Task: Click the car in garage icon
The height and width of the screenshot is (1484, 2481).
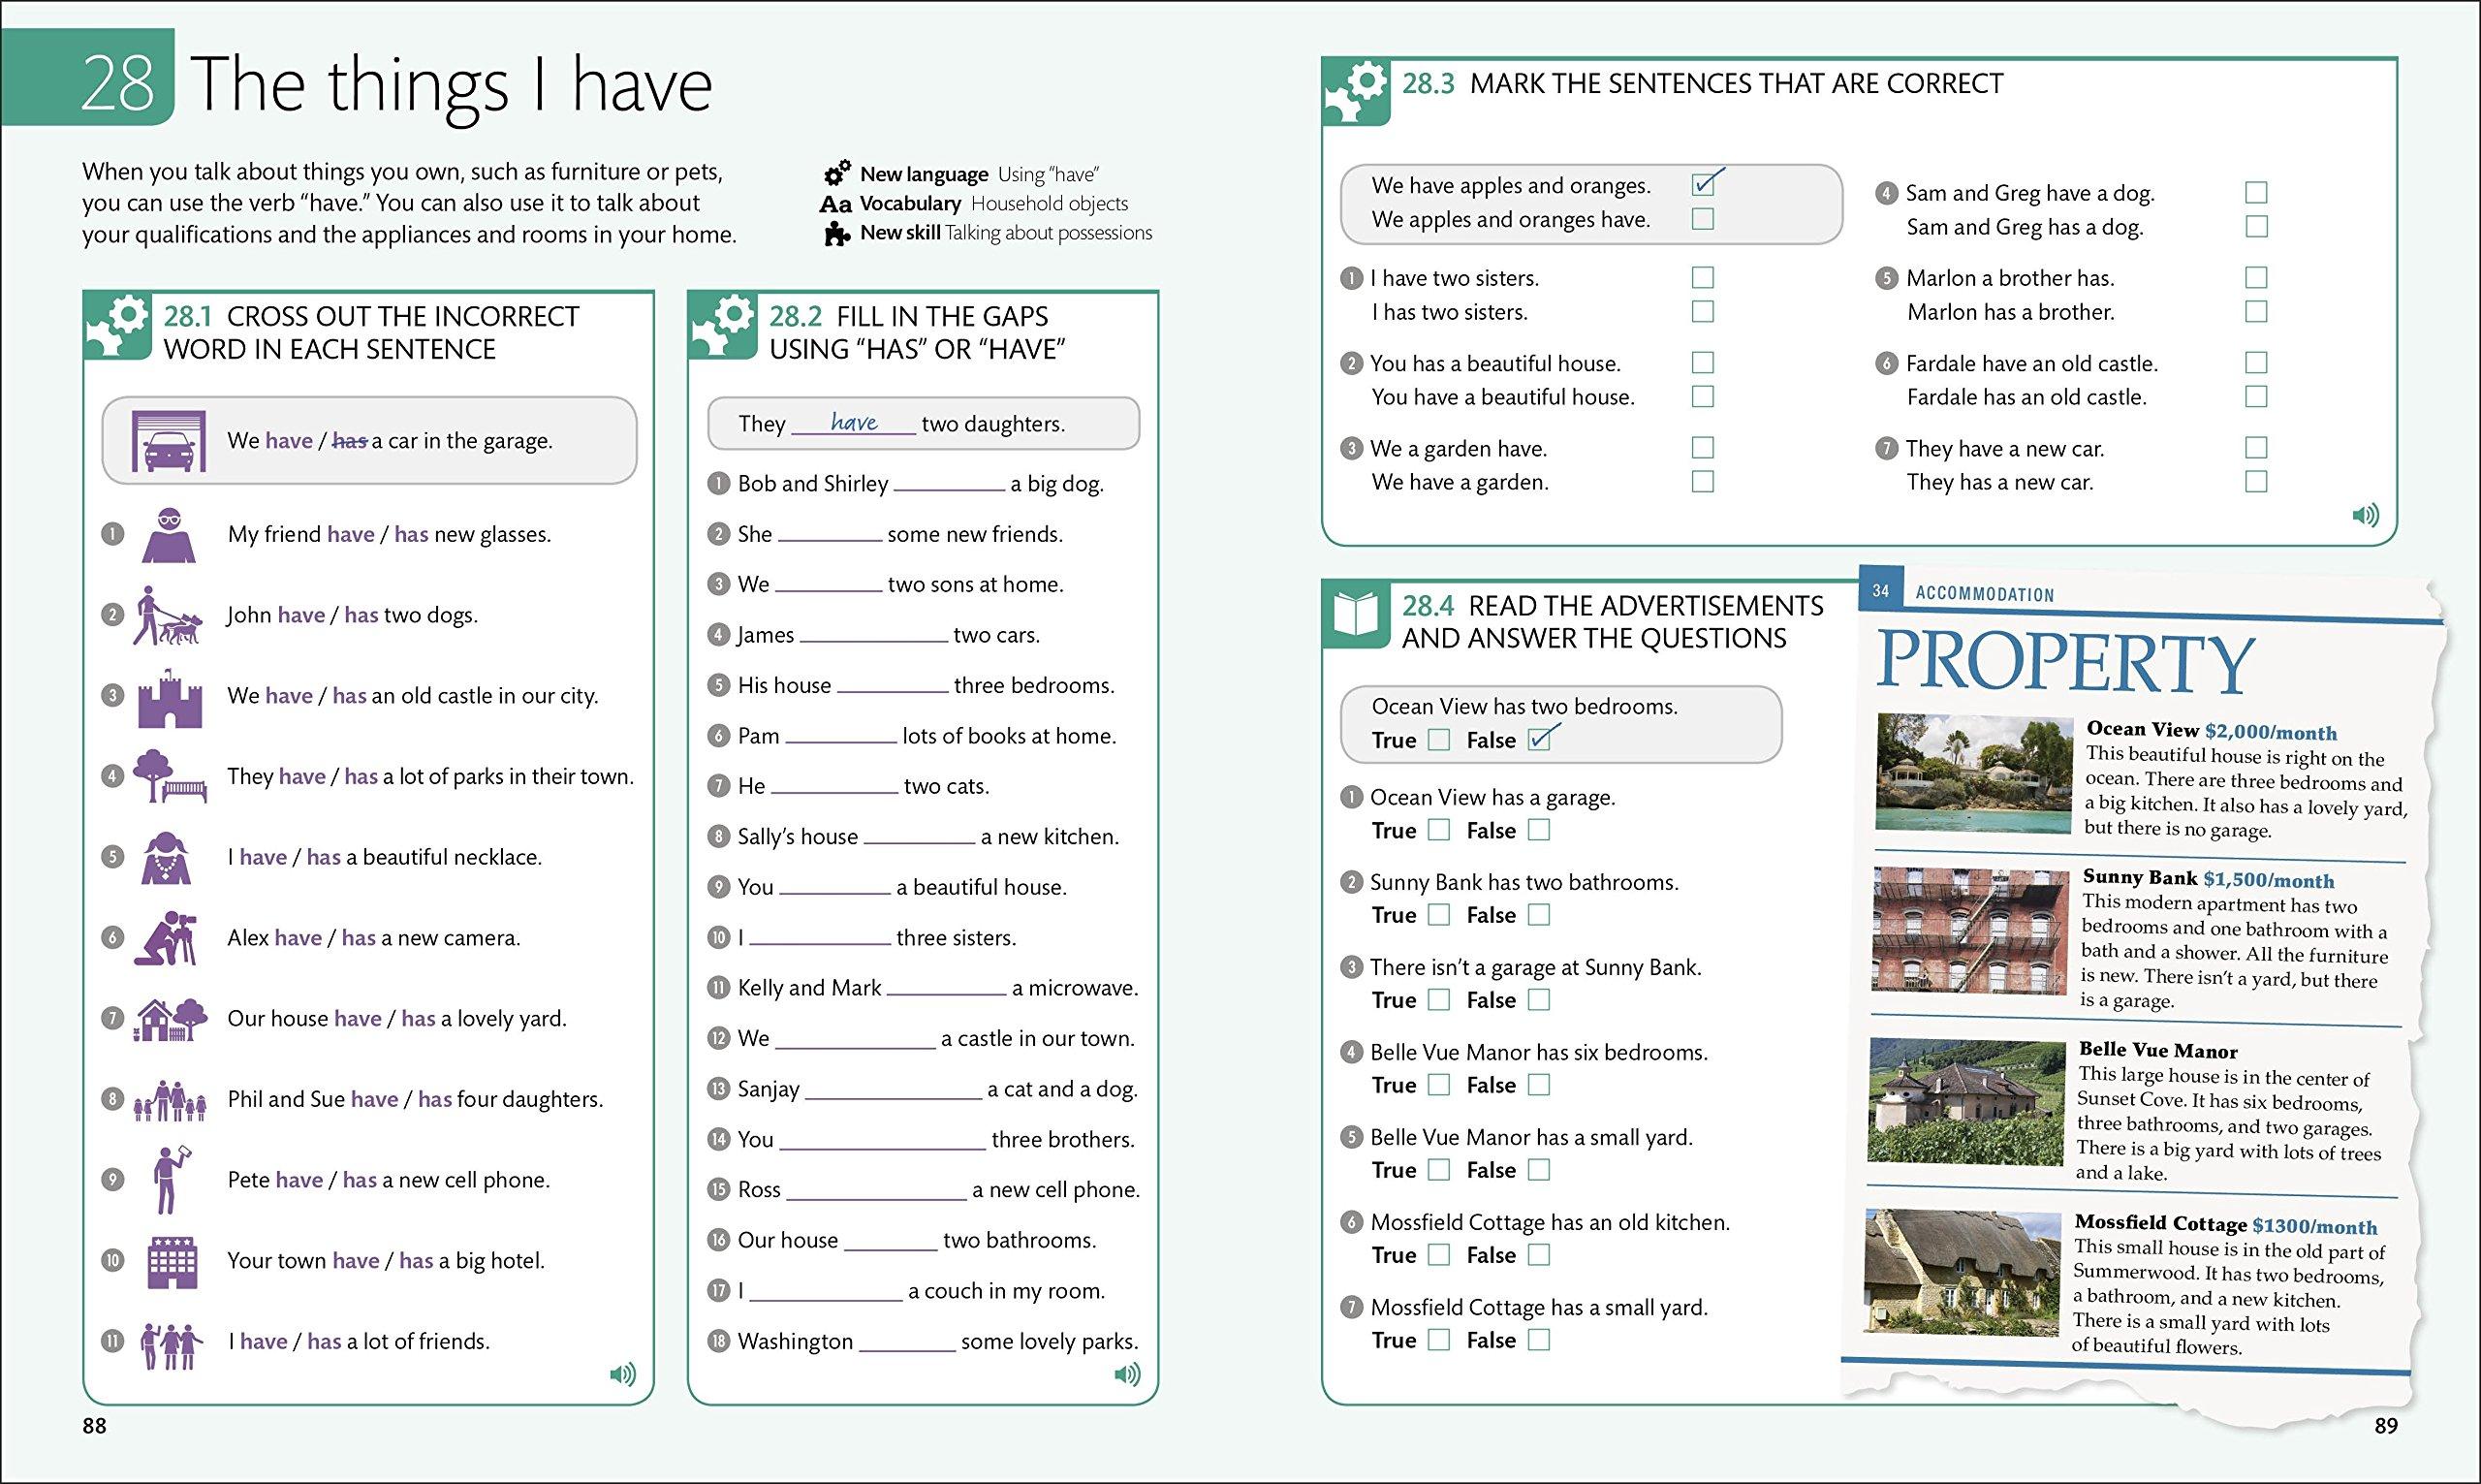Action: click(x=169, y=441)
